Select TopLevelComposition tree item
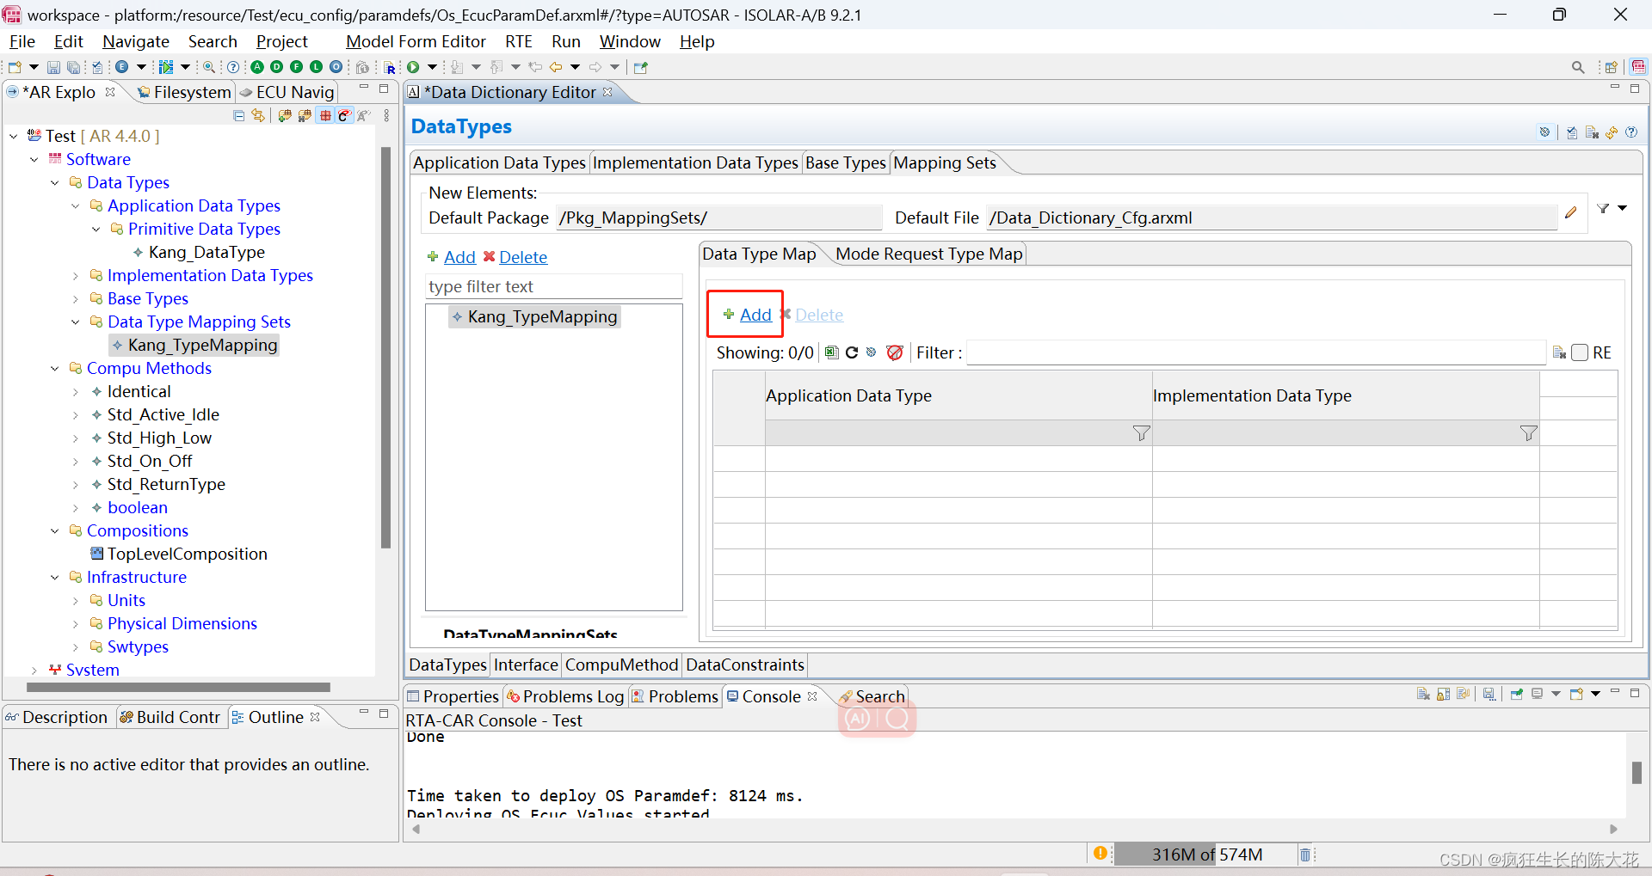The image size is (1652, 876). click(x=187, y=554)
